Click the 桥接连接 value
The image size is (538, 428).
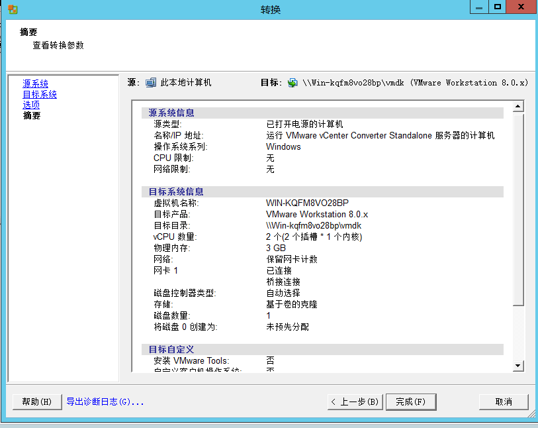pos(283,282)
